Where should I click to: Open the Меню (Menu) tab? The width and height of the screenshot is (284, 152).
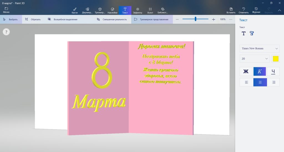coord(6,10)
